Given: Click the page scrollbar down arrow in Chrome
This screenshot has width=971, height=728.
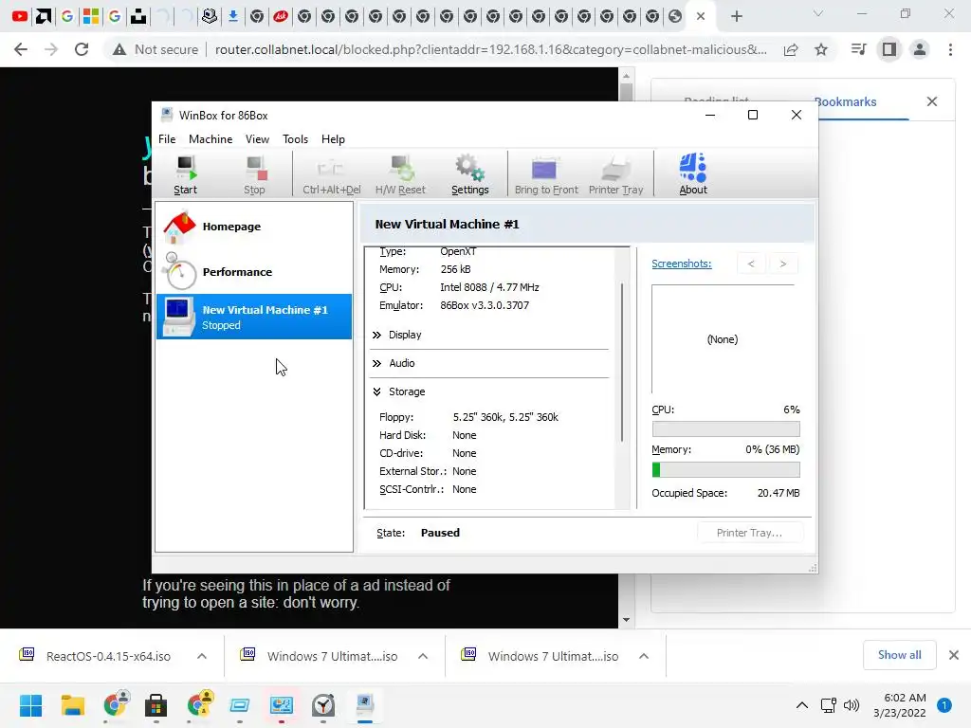Looking at the screenshot, I should tap(626, 620).
